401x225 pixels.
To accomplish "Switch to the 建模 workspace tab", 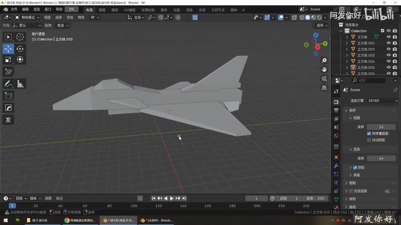I will point(102,10).
